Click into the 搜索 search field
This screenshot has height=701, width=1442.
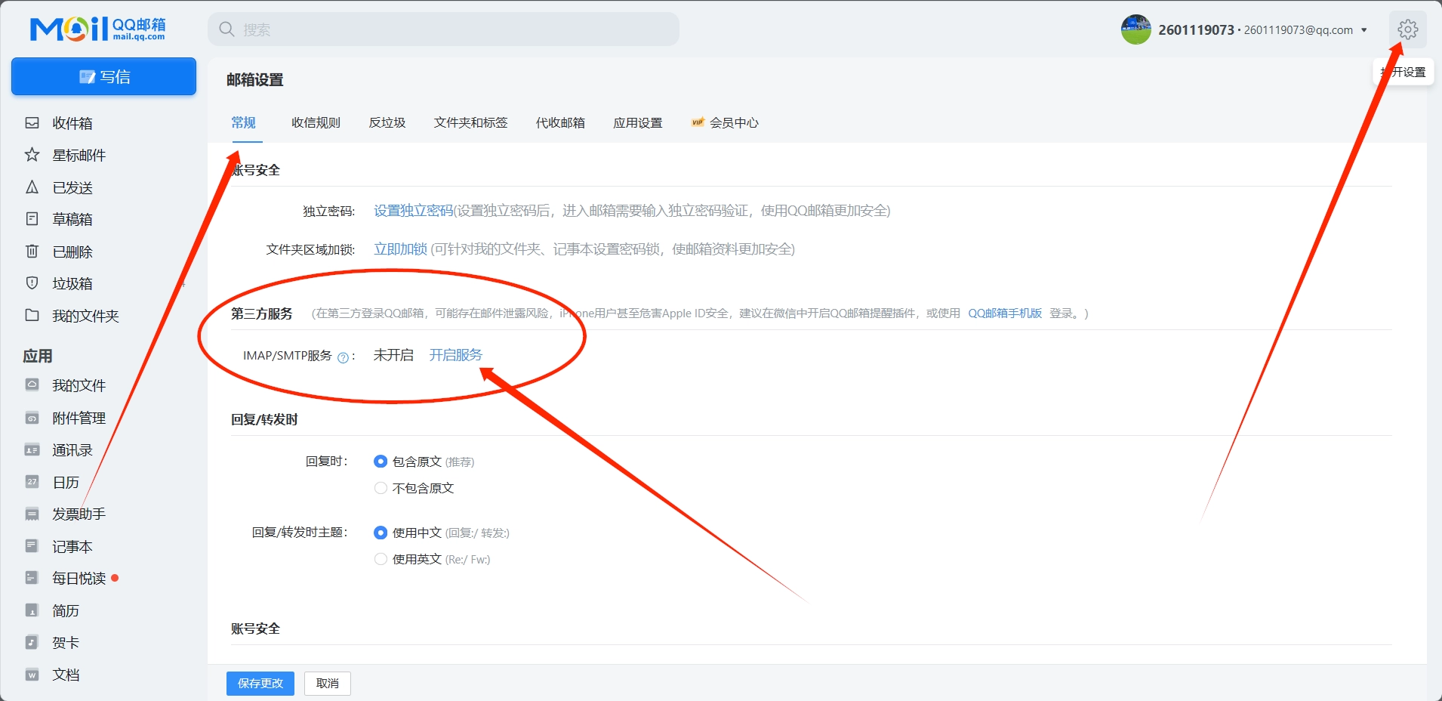pos(443,29)
